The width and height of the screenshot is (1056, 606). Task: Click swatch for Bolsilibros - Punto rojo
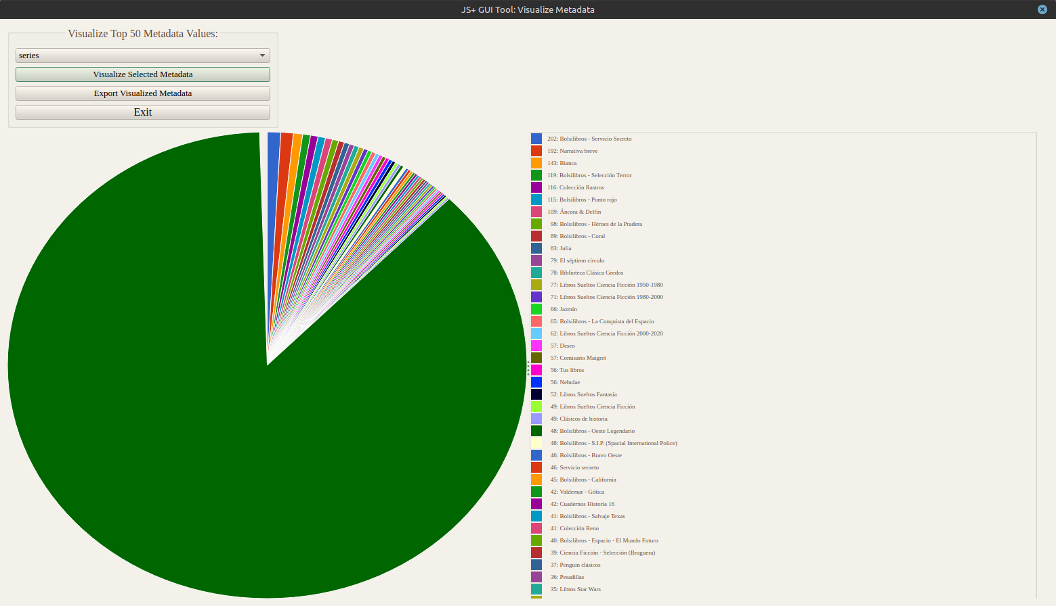point(536,200)
